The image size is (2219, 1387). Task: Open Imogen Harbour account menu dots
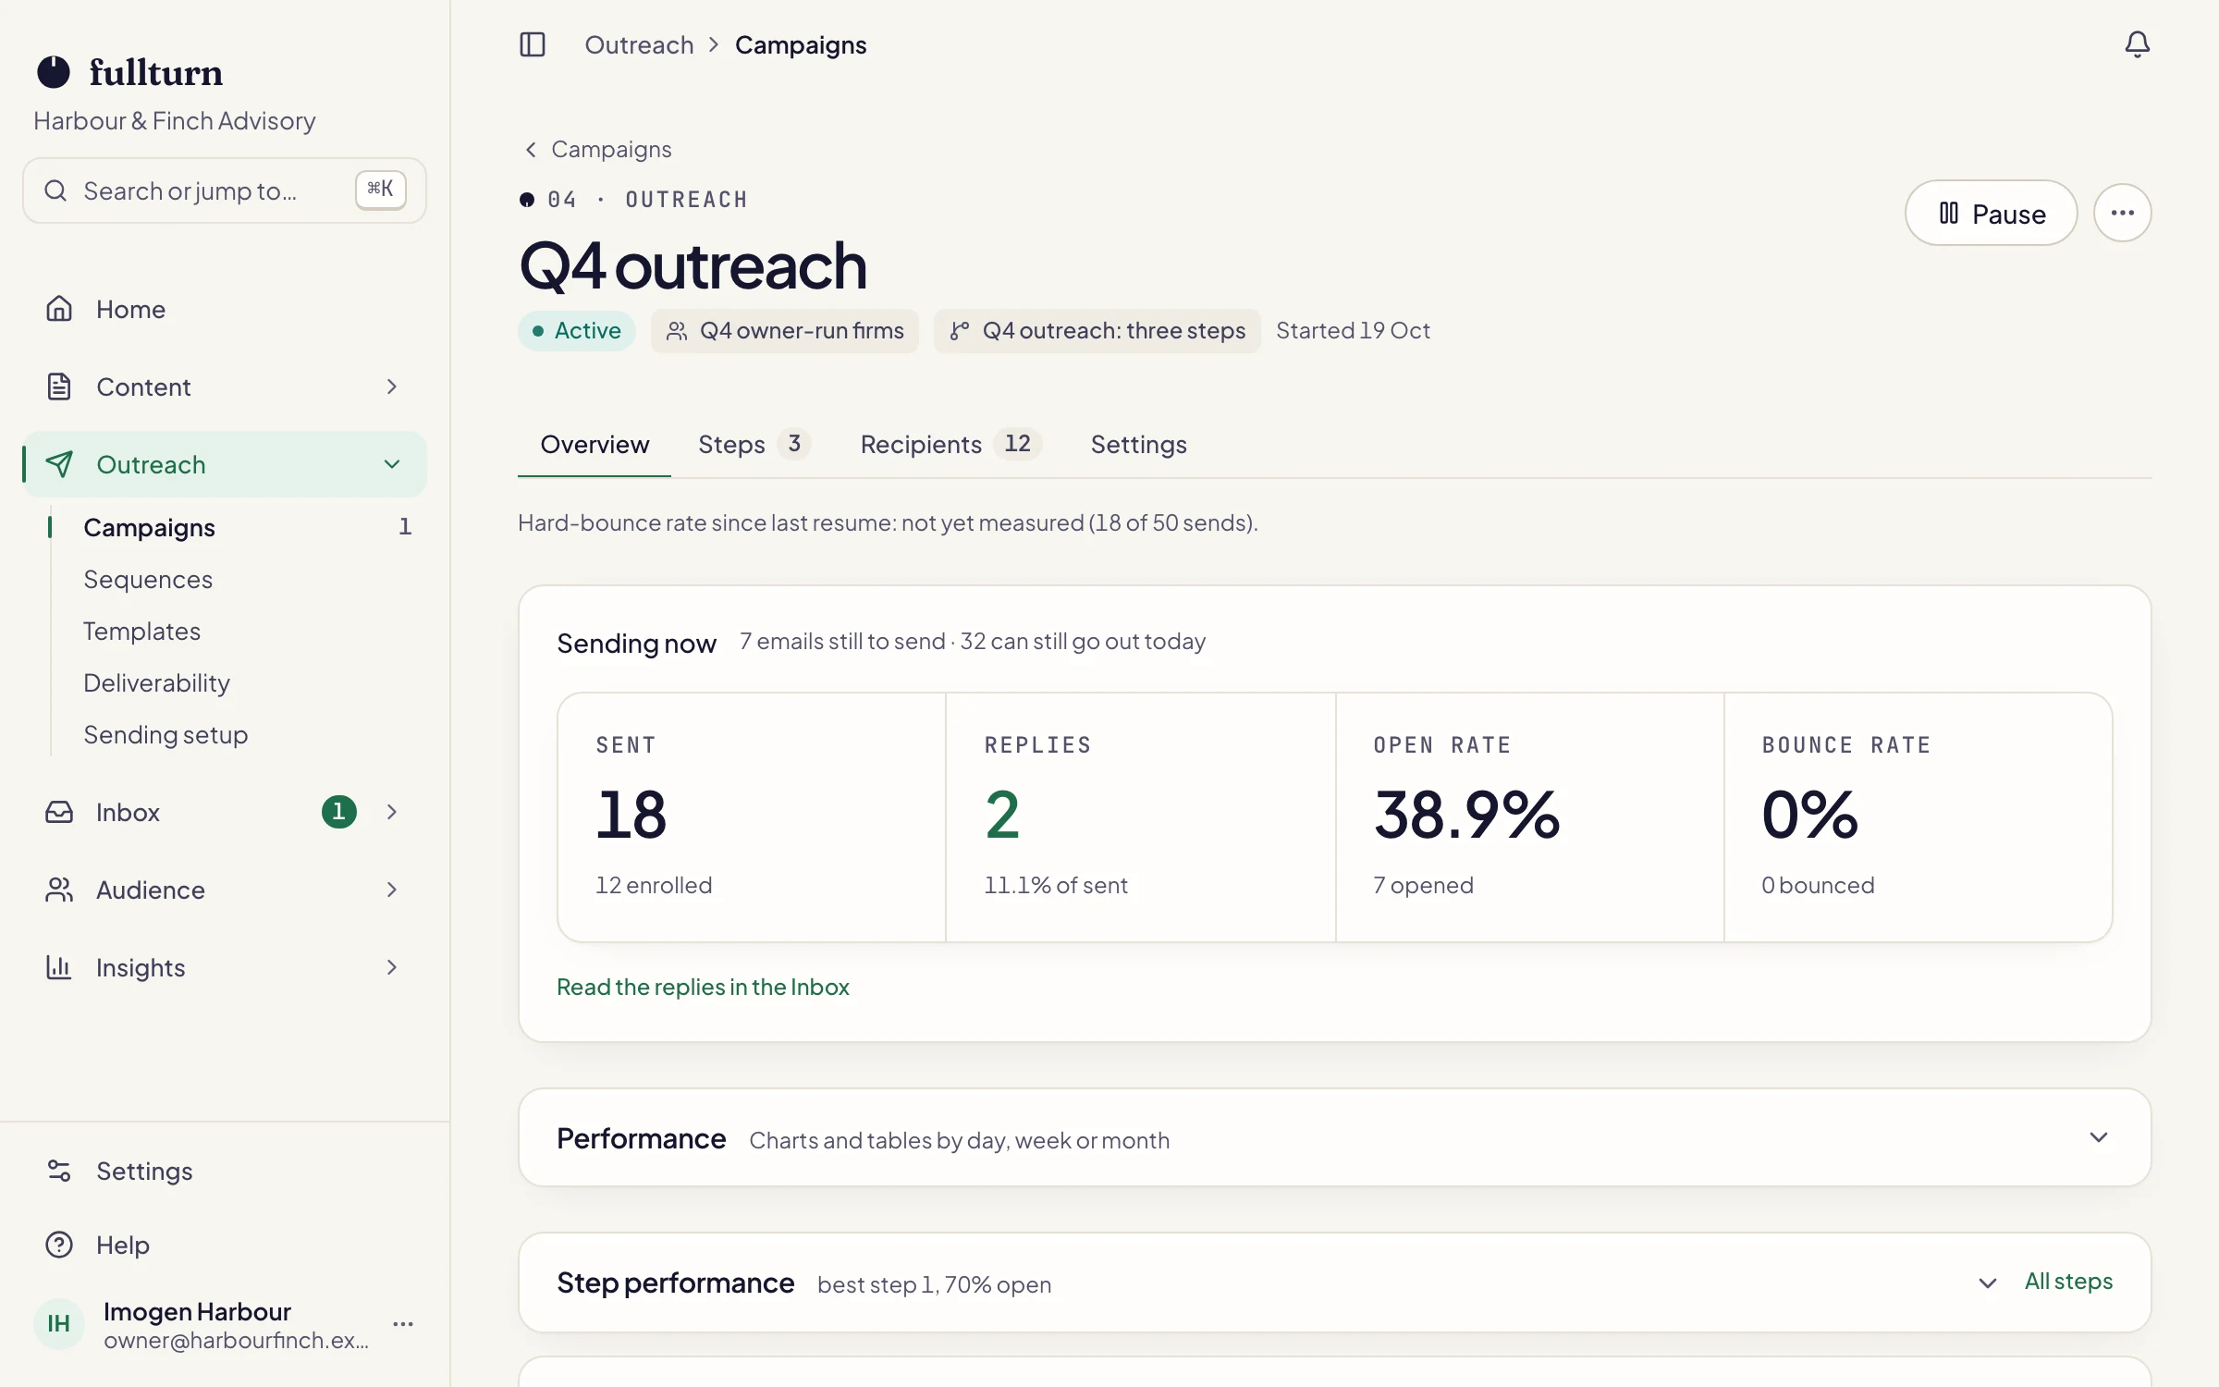click(x=403, y=1324)
